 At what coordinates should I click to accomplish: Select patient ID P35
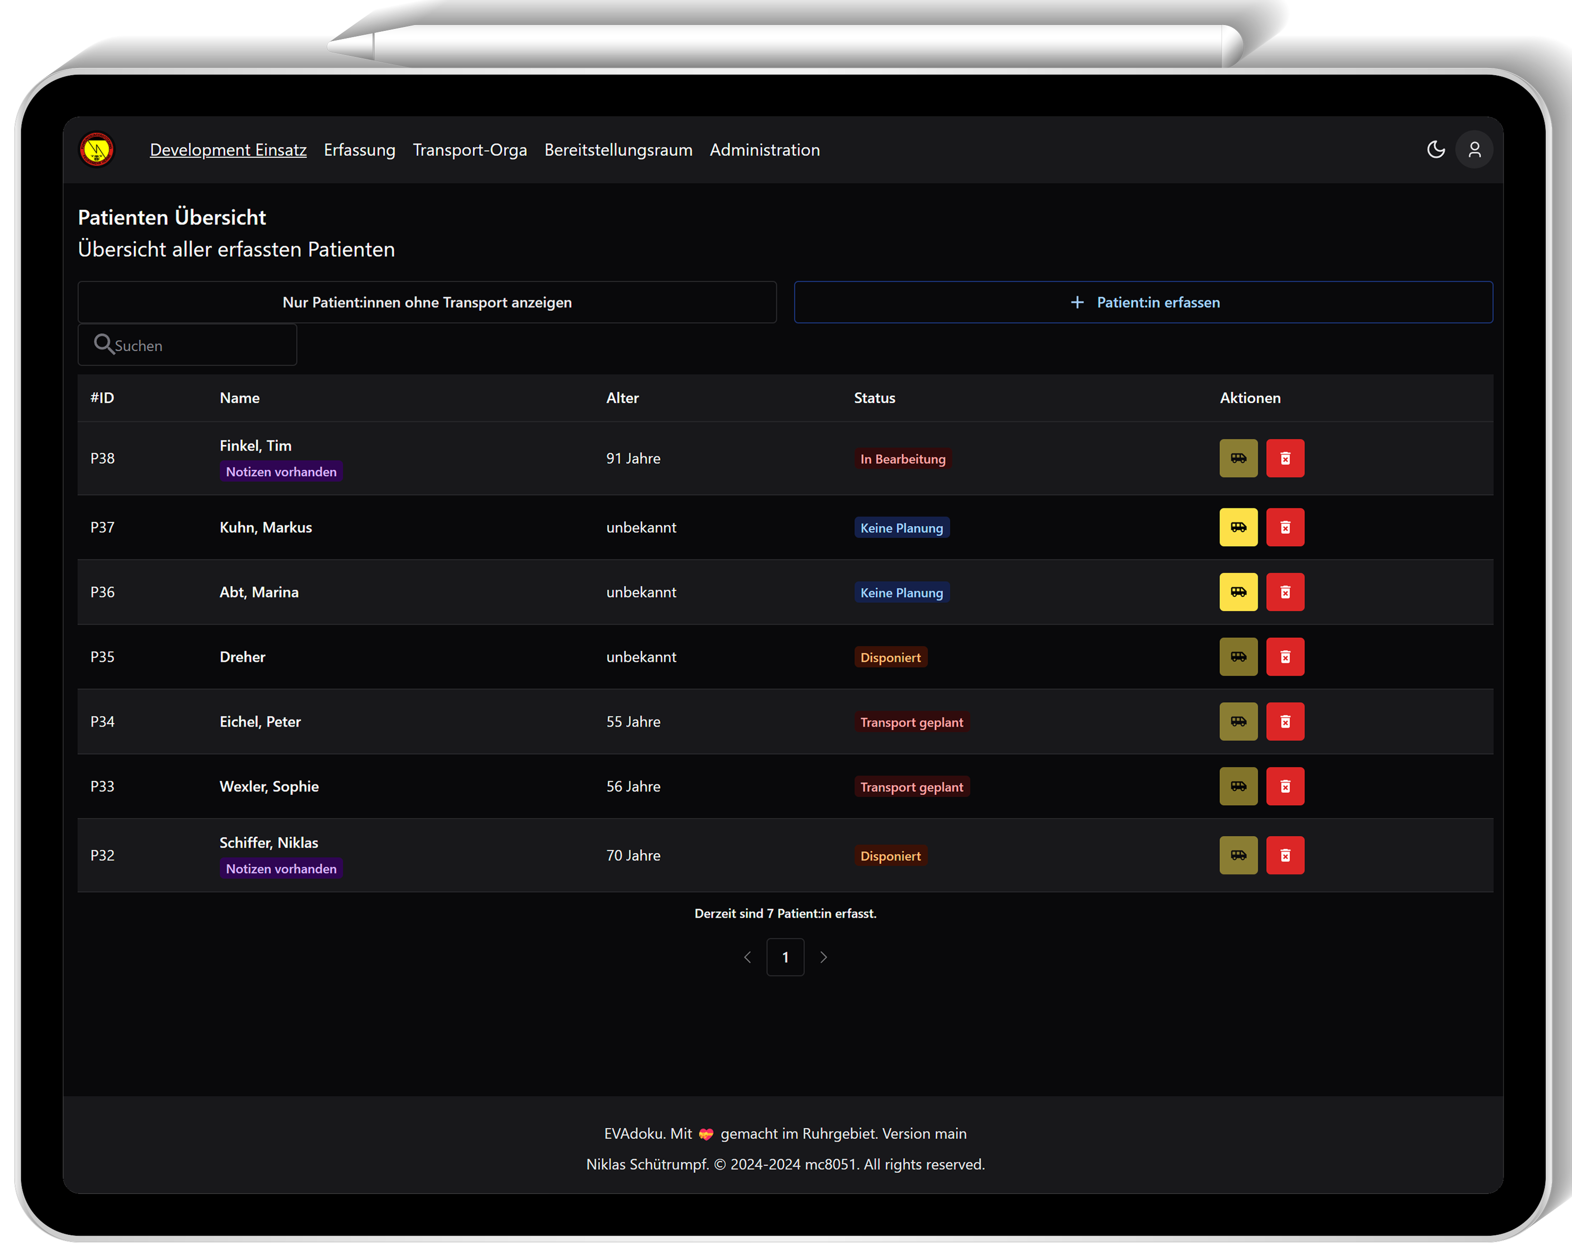pyautogui.click(x=102, y=657)
